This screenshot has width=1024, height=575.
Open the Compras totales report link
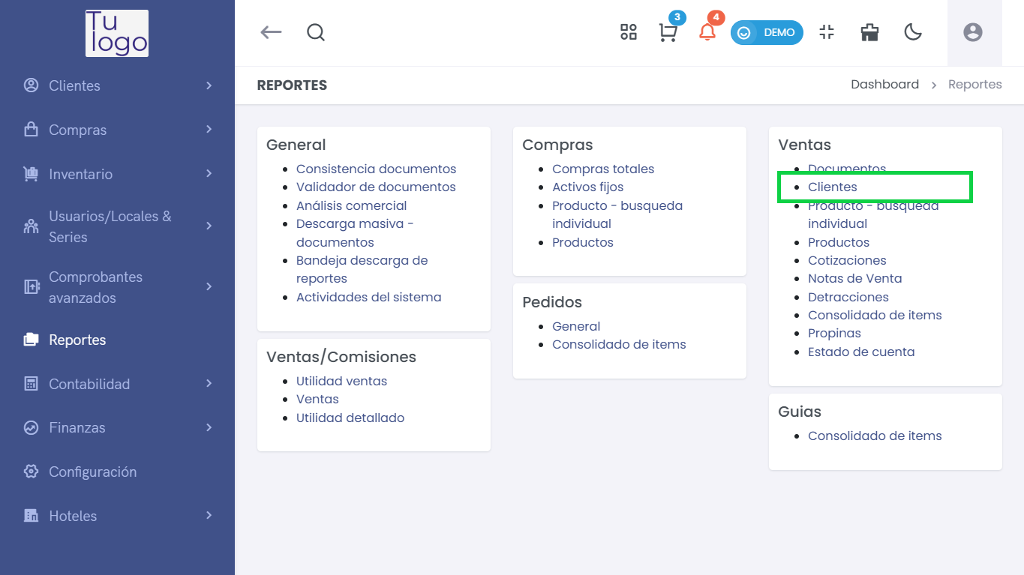click(603, 169)
